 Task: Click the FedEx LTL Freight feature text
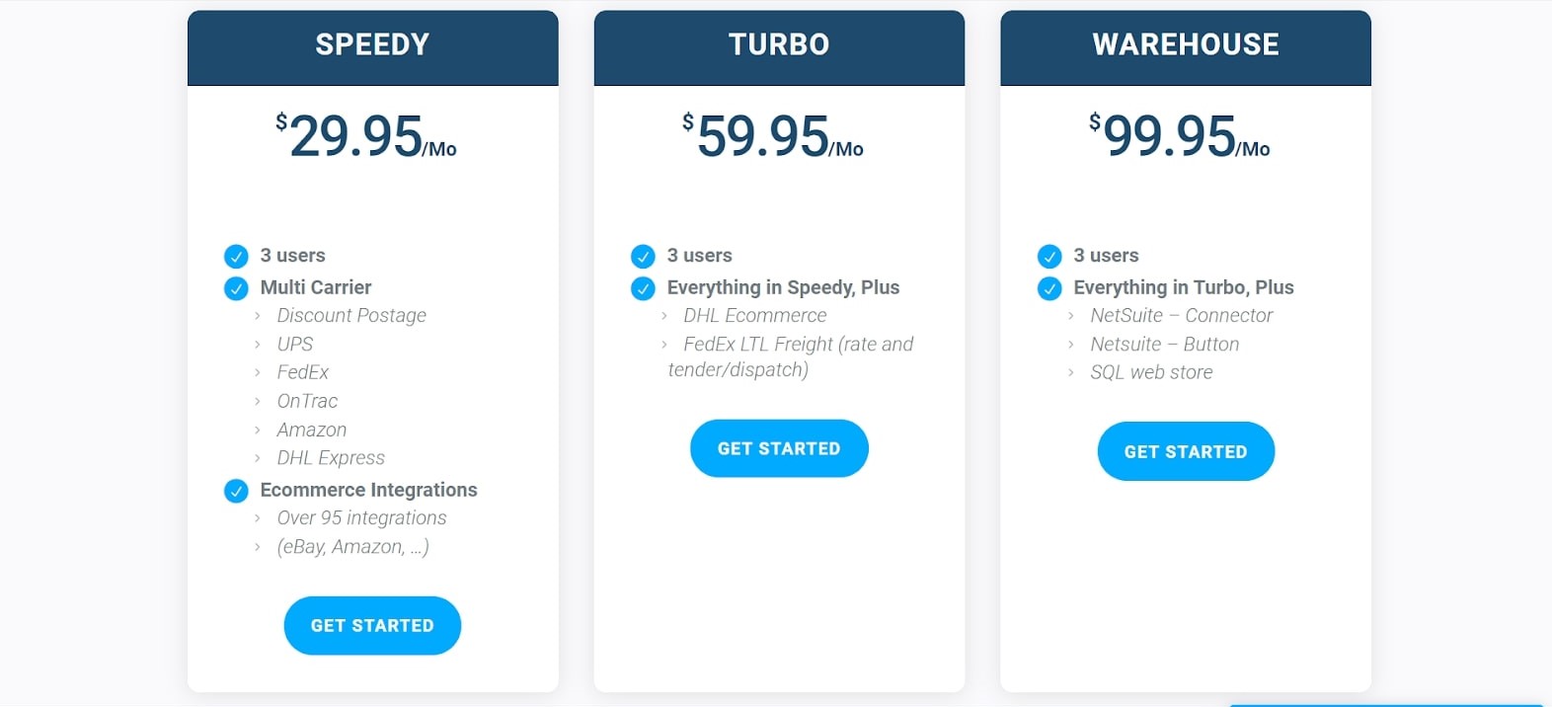point(798,345)
